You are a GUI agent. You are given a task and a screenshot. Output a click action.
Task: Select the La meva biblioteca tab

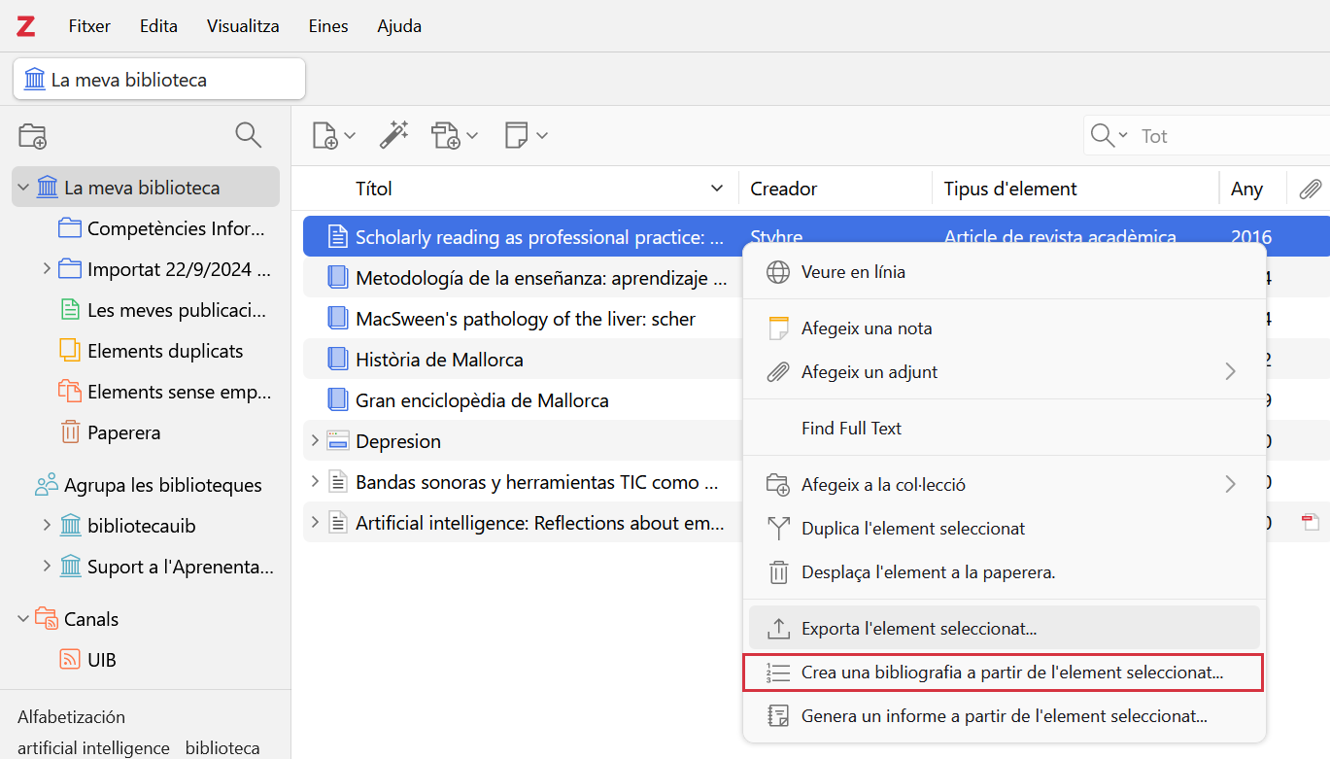coord(159,80)
